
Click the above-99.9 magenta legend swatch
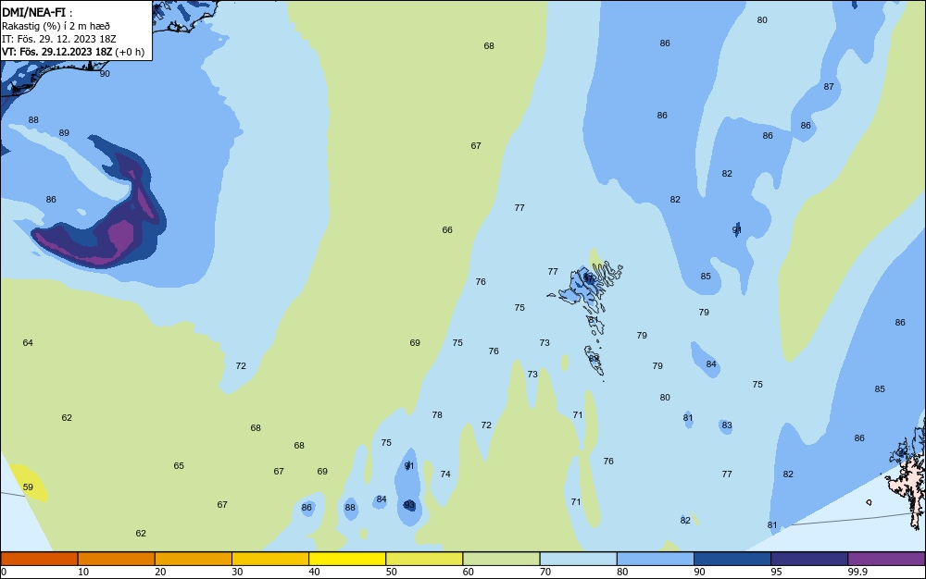(886, 559)
